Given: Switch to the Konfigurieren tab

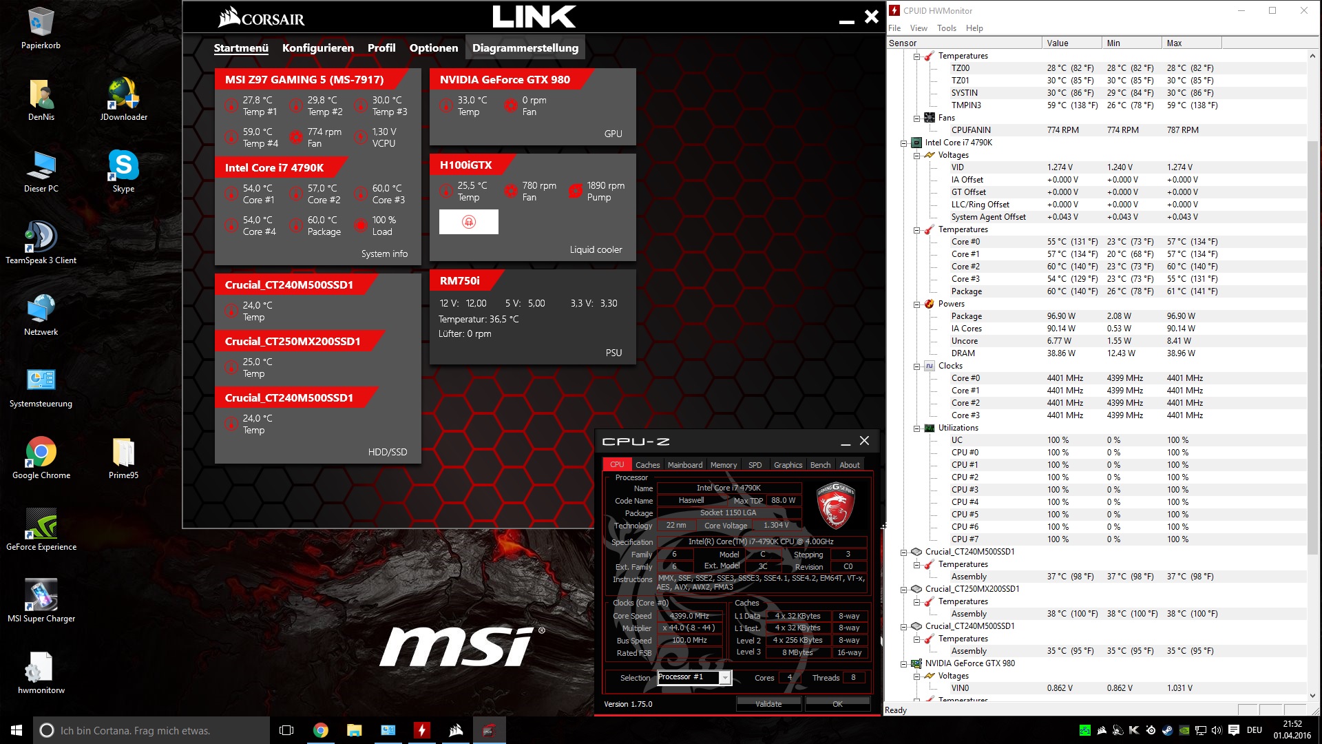Looking at the screenshot, I should [318, 48].
